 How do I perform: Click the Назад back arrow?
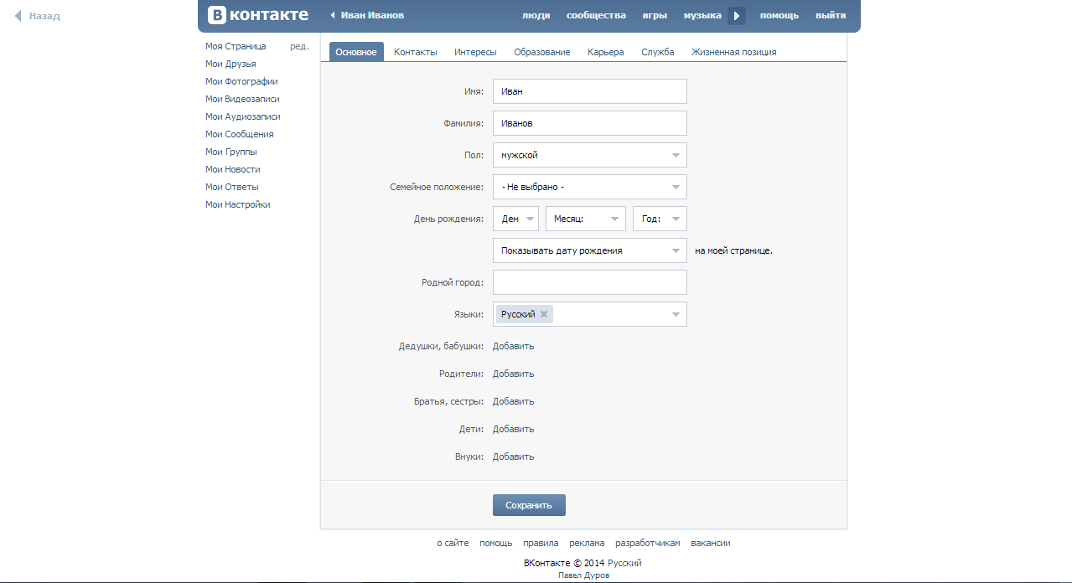coord(18,16)
